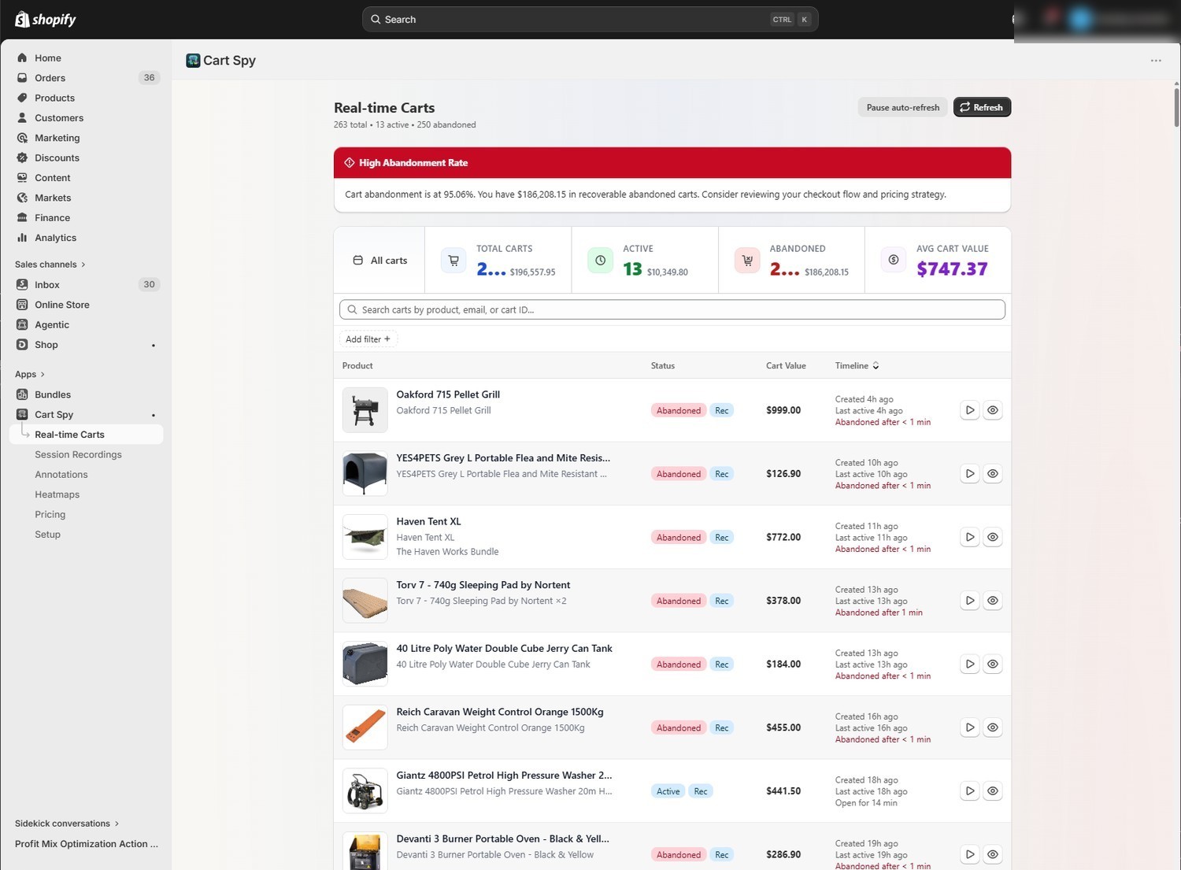Image resolution: width=1181 pixels, height=870 pixels.
Task: Open Agentic channel
Action: click(52, 324)
